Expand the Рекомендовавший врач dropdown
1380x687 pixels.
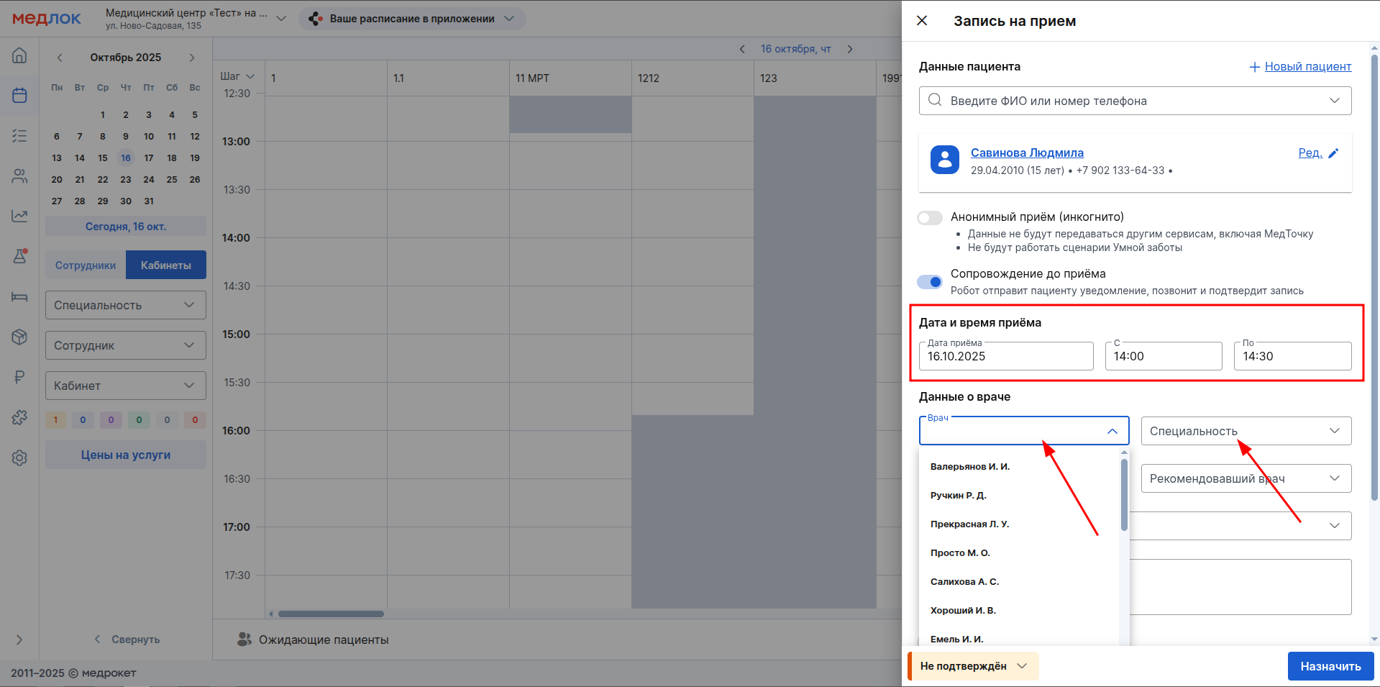(x=1246, y=478)
